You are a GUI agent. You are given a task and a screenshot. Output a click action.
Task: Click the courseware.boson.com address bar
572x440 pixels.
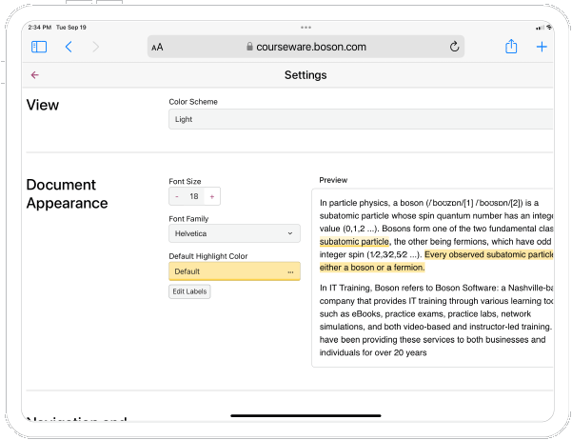(305, 47)
